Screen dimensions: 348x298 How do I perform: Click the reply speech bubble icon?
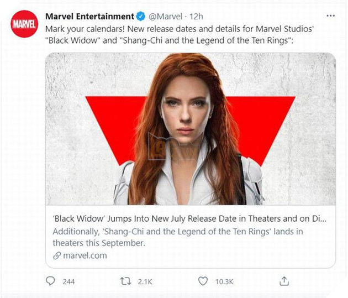point(51,281)
